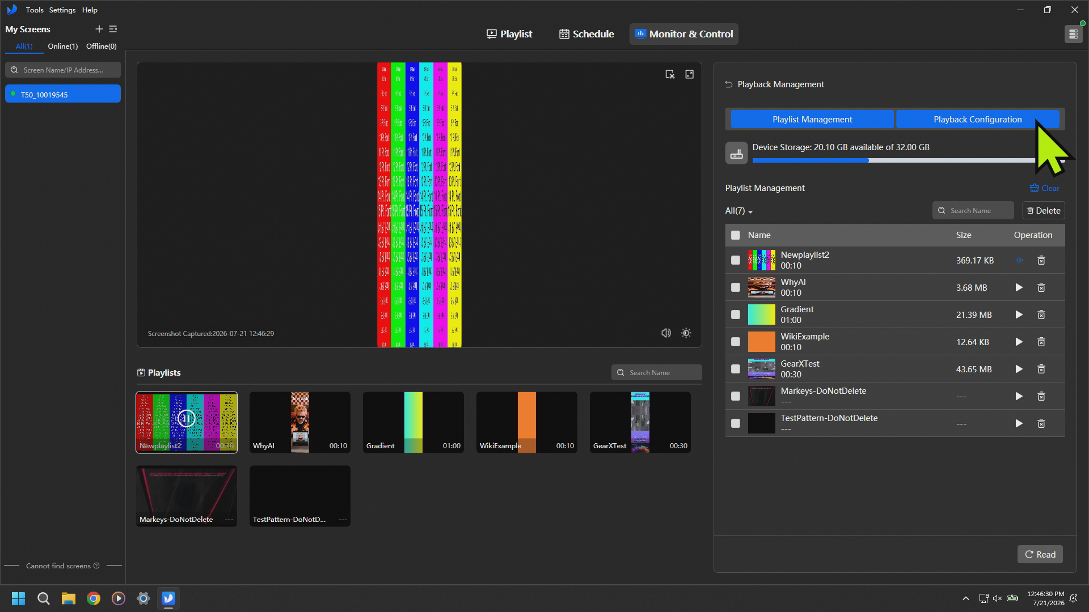Viewport: 1089px width, 612px height.
Task: Focus Search Name field in Playlist Management
Action: (x=973, y=210)
